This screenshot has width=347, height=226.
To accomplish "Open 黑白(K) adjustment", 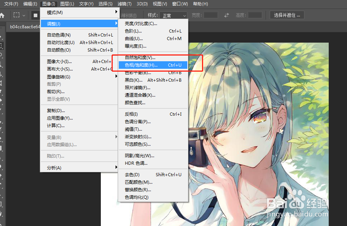I will point(153,80).
